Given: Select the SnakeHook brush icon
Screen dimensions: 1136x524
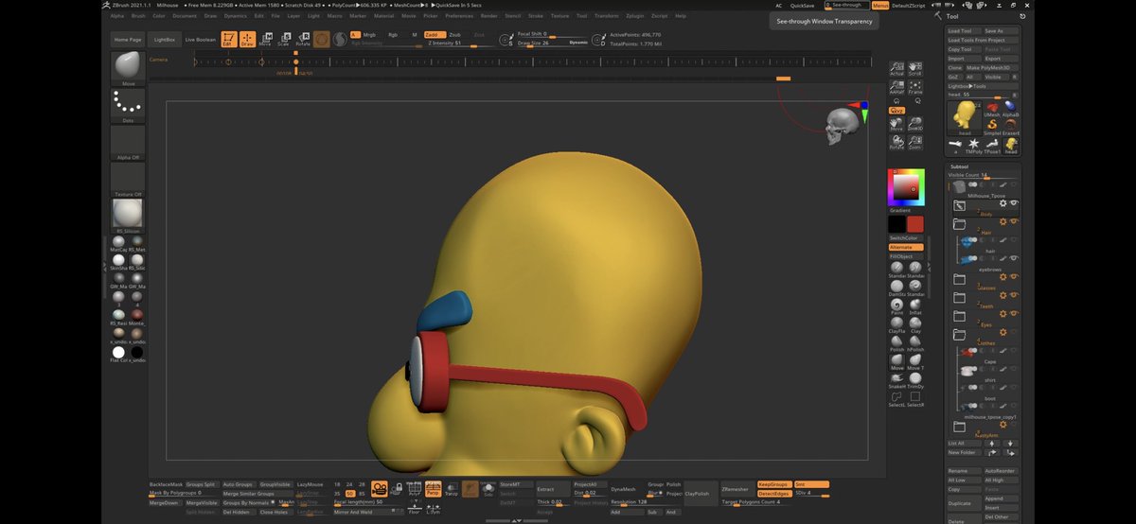Looking at the screenshot, I should coord(896,379).
